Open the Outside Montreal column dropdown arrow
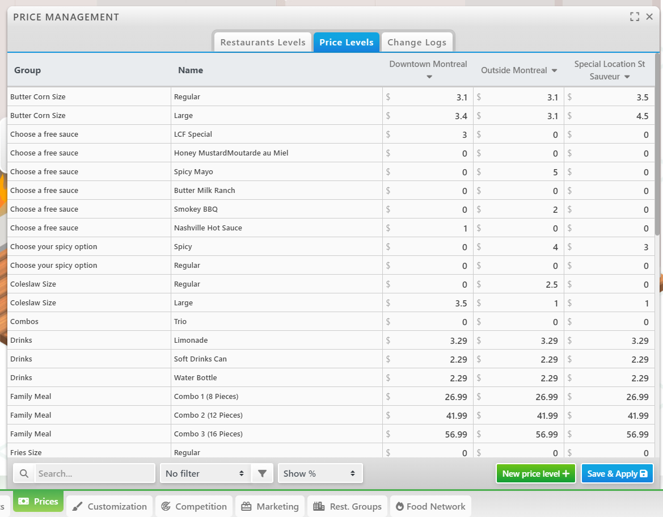Screen dimensions: 663x517 (x=554, y=71)
